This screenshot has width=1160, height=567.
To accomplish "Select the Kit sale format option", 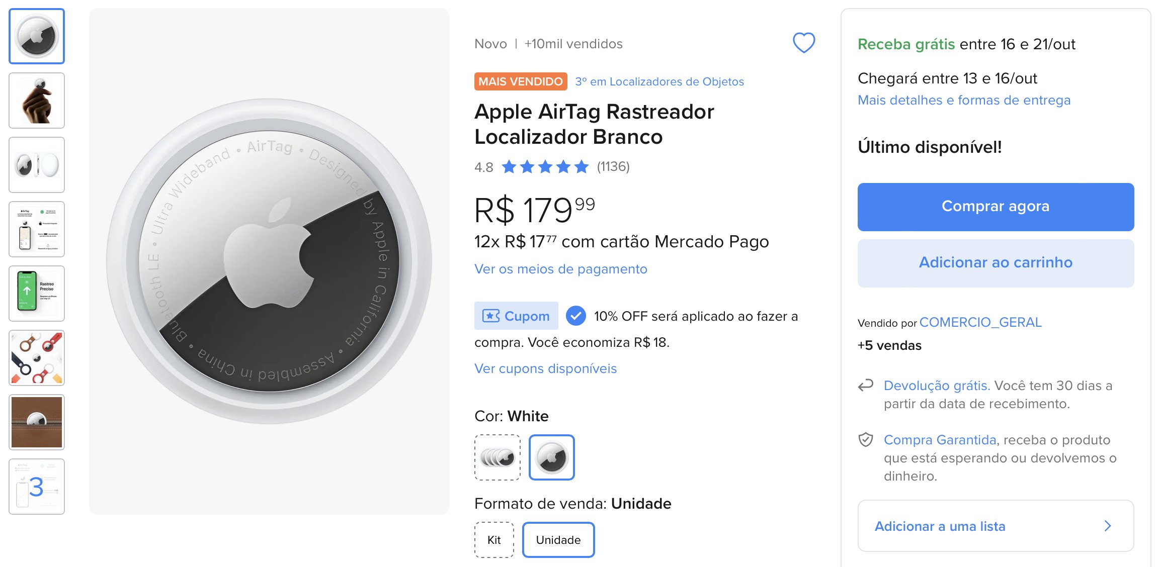I will tap(494, 540).
